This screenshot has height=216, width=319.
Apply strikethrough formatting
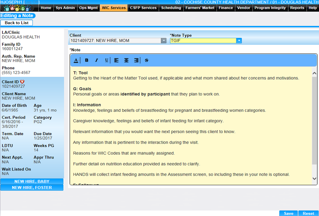[x=146, y=60]
